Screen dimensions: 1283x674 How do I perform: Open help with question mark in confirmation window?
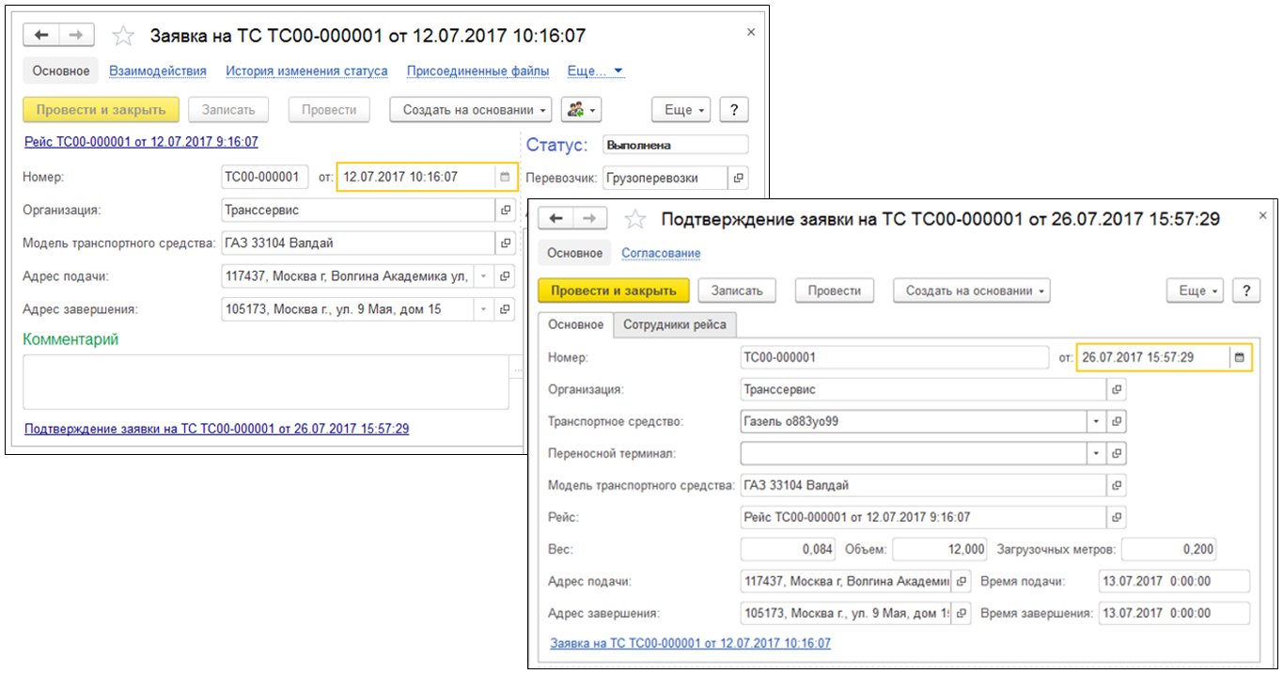[x=1246, y=291]
